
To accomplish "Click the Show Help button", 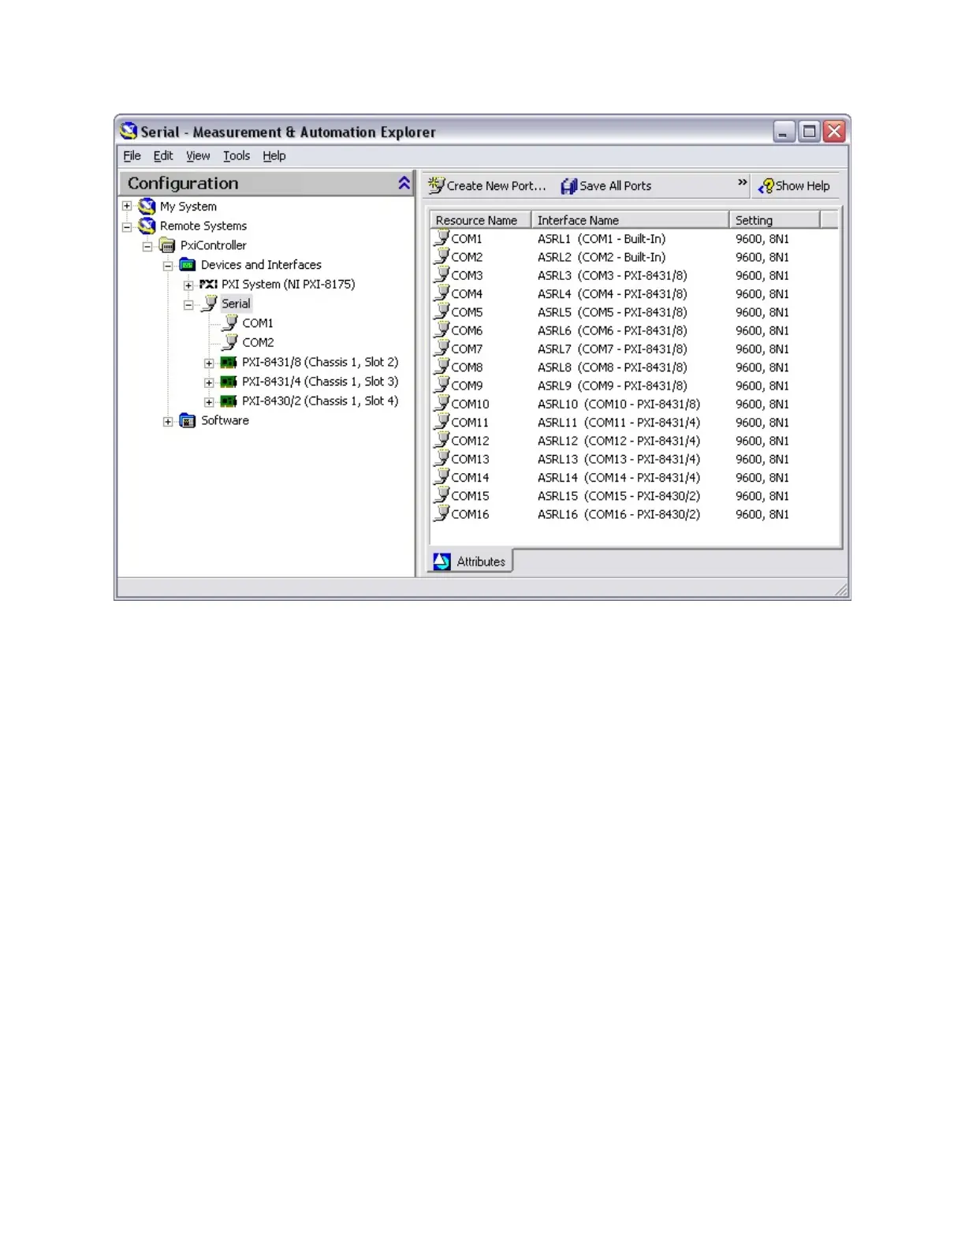I will coord(794,186).
